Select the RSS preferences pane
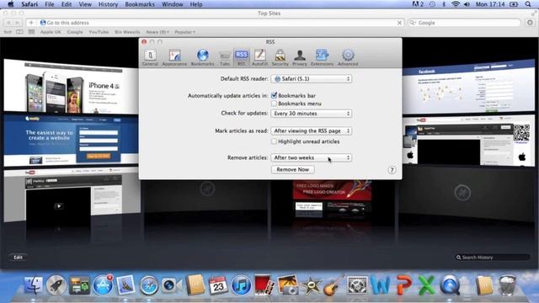Screen dimensions: 539x303 coord(242,57)
